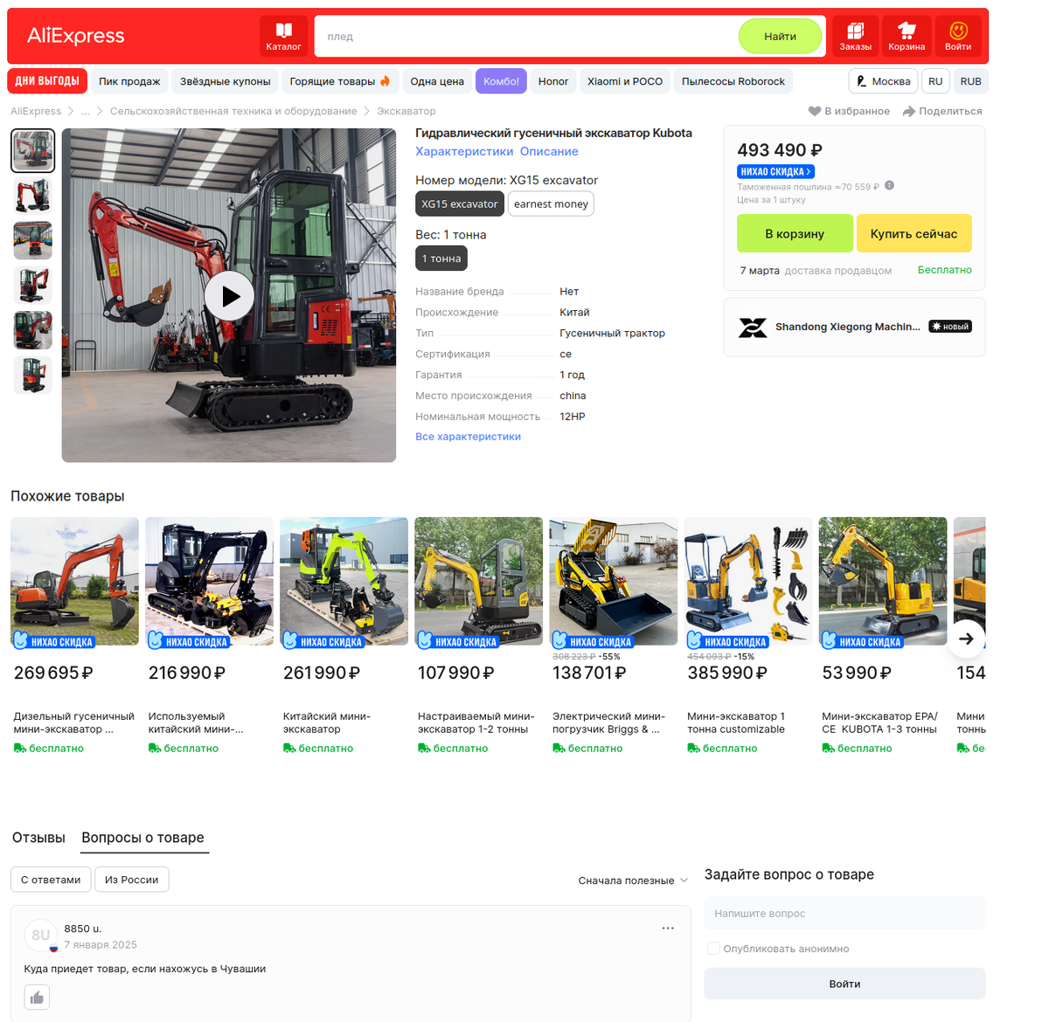The width and height of the screenshot is (1049, 1022).
Task: Open similar product priced 269 695 ₽
Action: coord(74,636)
